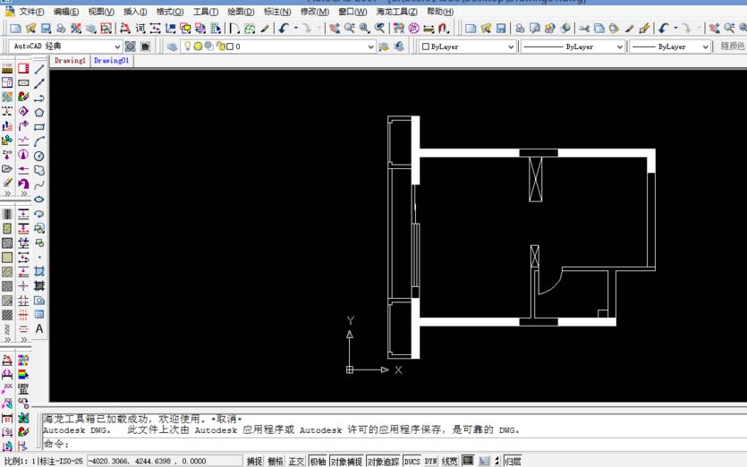
Task: Select the Polygon draw tool
Action: point(39,113)
